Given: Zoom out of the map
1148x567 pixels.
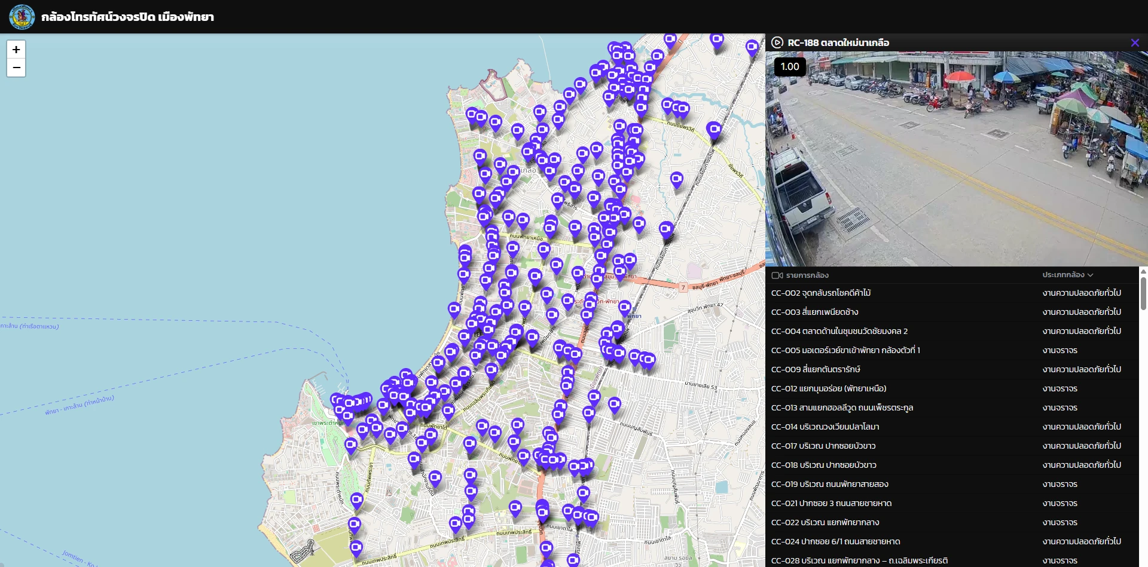Looking at the screenshot, I should [x=16, y=68].
